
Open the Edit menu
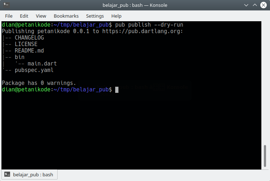(24, 16)
